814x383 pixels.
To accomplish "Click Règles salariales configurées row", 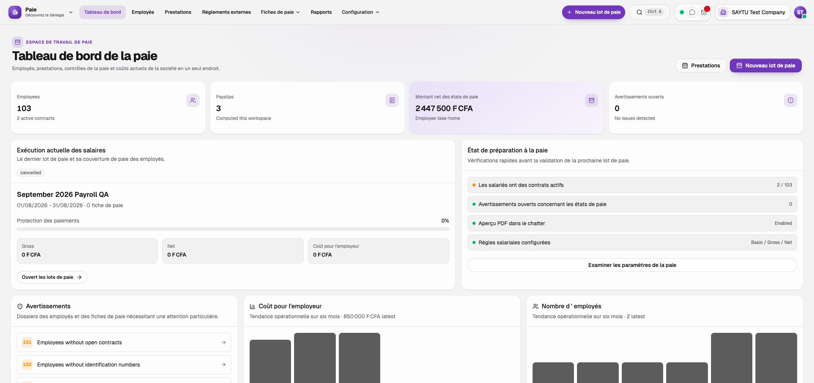I will coord(632,242).
